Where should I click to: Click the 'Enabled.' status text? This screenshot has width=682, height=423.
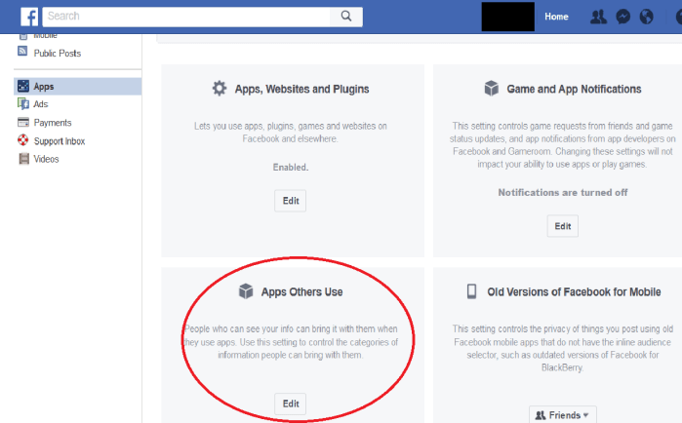coord(291,168)
